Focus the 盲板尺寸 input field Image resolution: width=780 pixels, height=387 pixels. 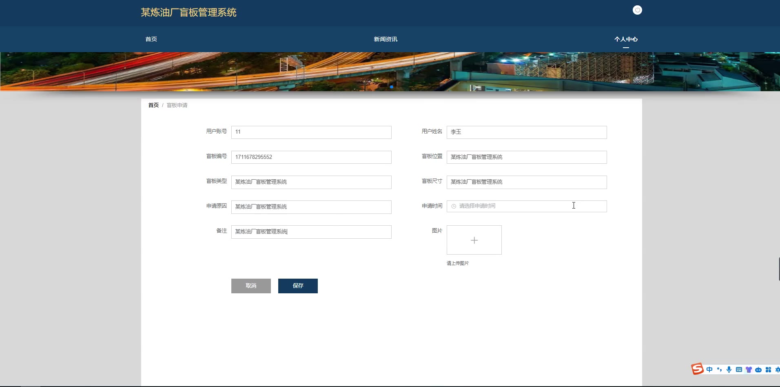(x=527, y=182)
